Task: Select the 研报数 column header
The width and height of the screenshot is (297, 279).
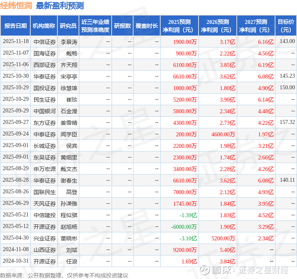Action: (122, 26)
